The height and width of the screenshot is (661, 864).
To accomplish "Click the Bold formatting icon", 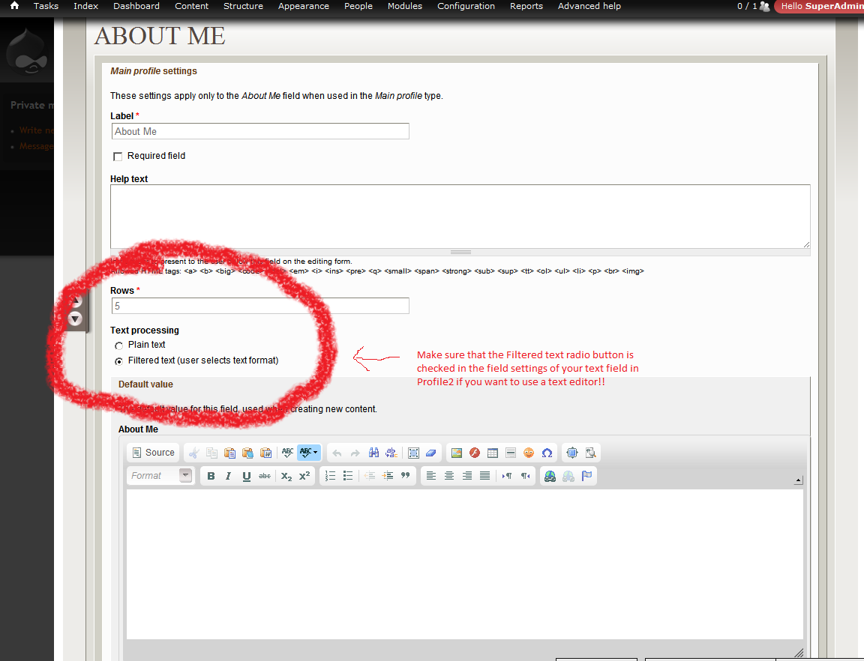I will (x=211, y=476).
